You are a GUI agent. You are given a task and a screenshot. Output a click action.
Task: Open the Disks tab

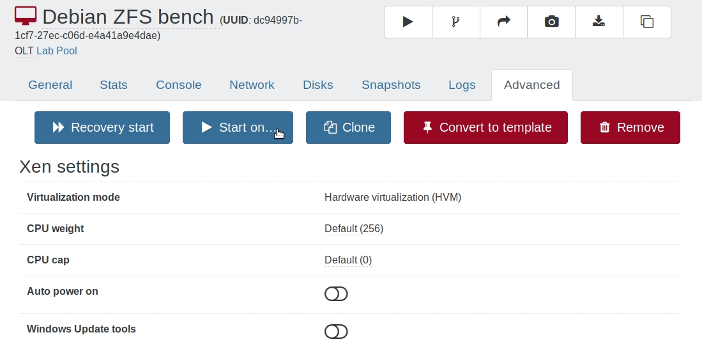click(318, 84)
